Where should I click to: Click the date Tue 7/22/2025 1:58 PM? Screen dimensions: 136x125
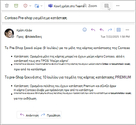(x=115, y=37)
